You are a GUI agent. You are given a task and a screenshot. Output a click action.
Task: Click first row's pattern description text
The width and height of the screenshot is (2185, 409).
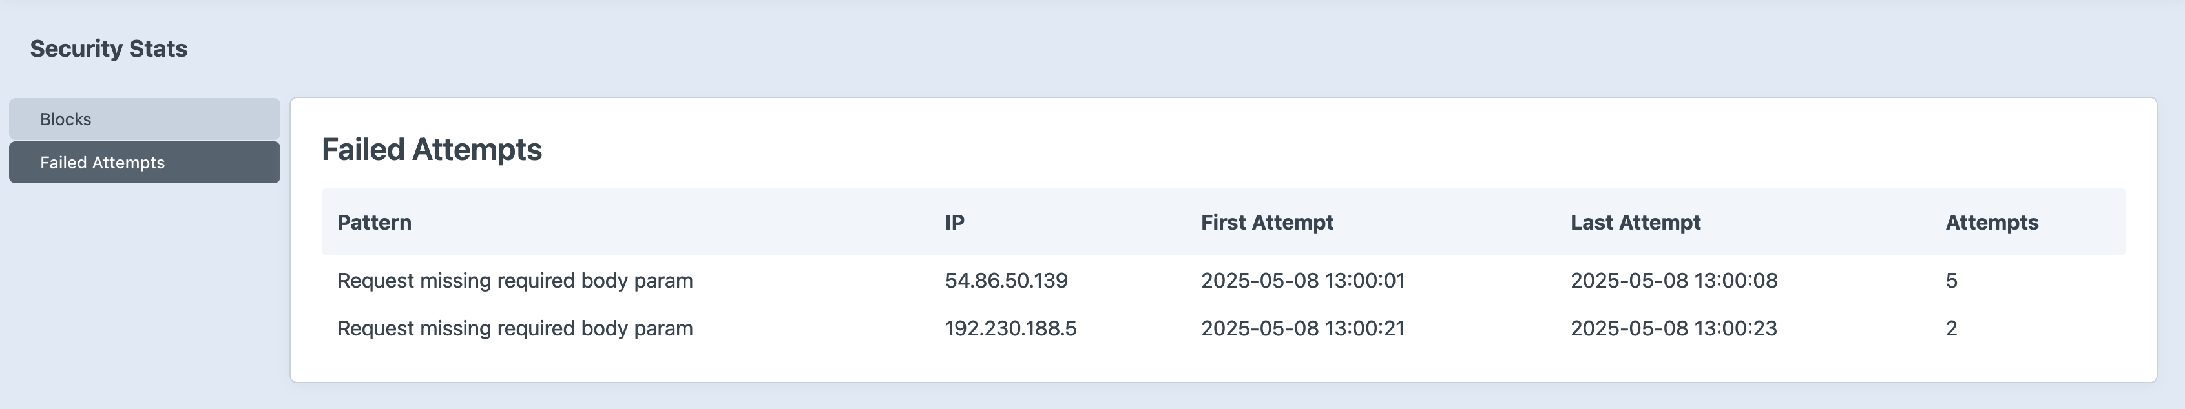(x=515, y=281)
